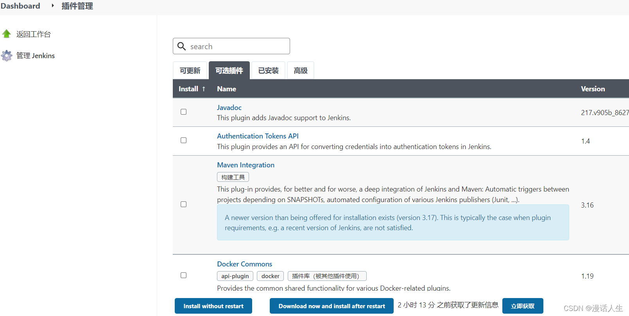Screen dimensions: 629x316
Task: Go to the 高级 tab
Action: point(301,71)
